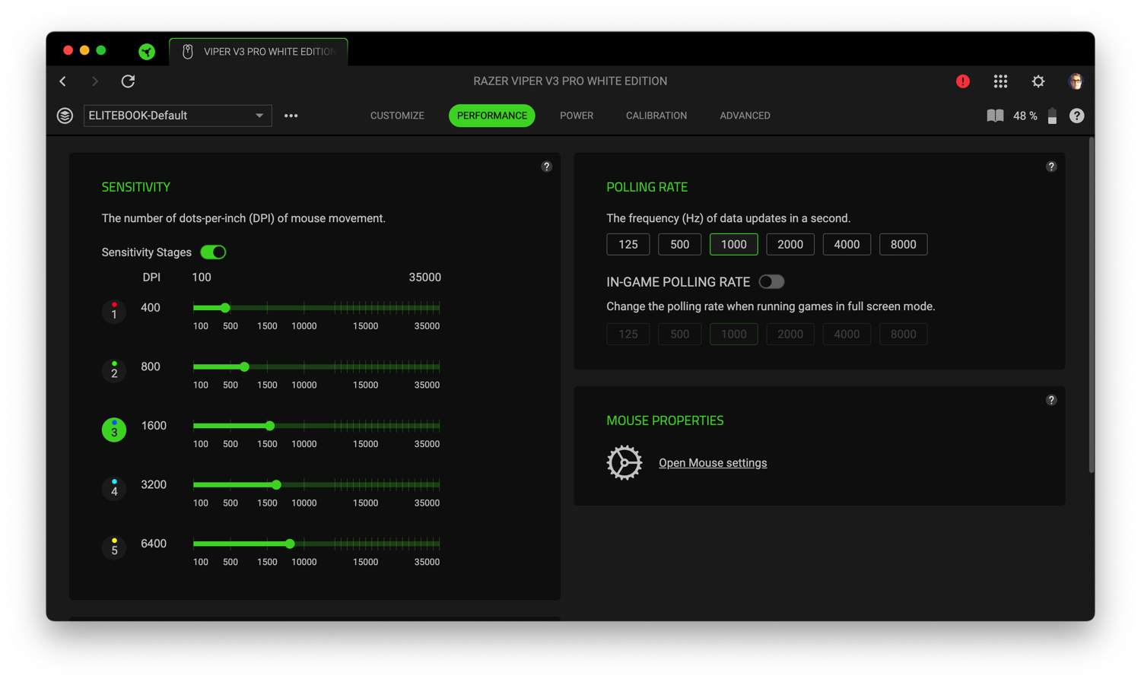Click stage 4 DPI slider handle
The width and height of the screenshot is (1141, 682).
[x=277, y=484]
